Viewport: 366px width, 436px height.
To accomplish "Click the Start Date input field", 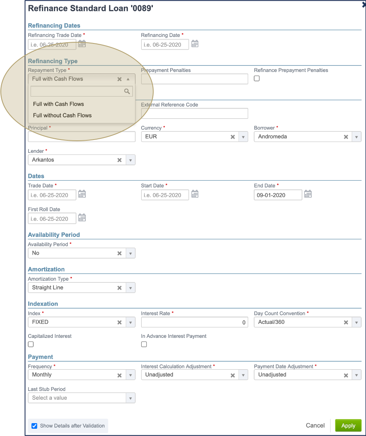I will [165, 195].
